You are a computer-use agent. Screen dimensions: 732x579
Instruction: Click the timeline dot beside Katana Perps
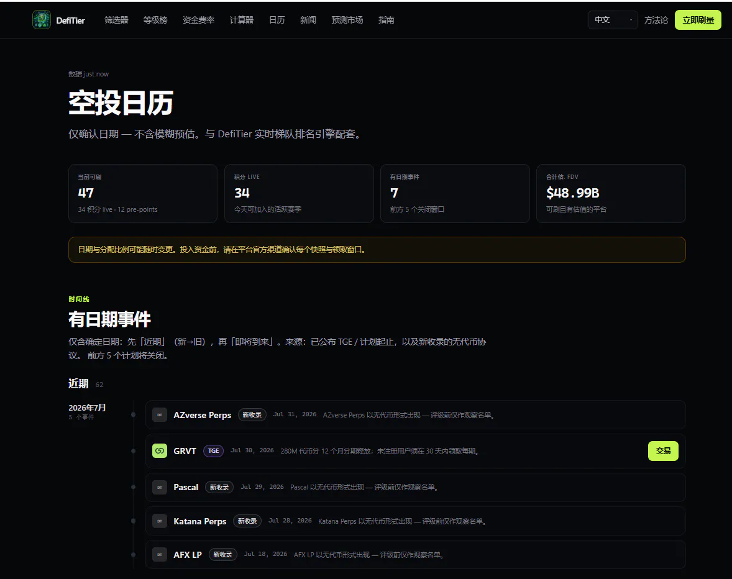[x=134, y=521]
